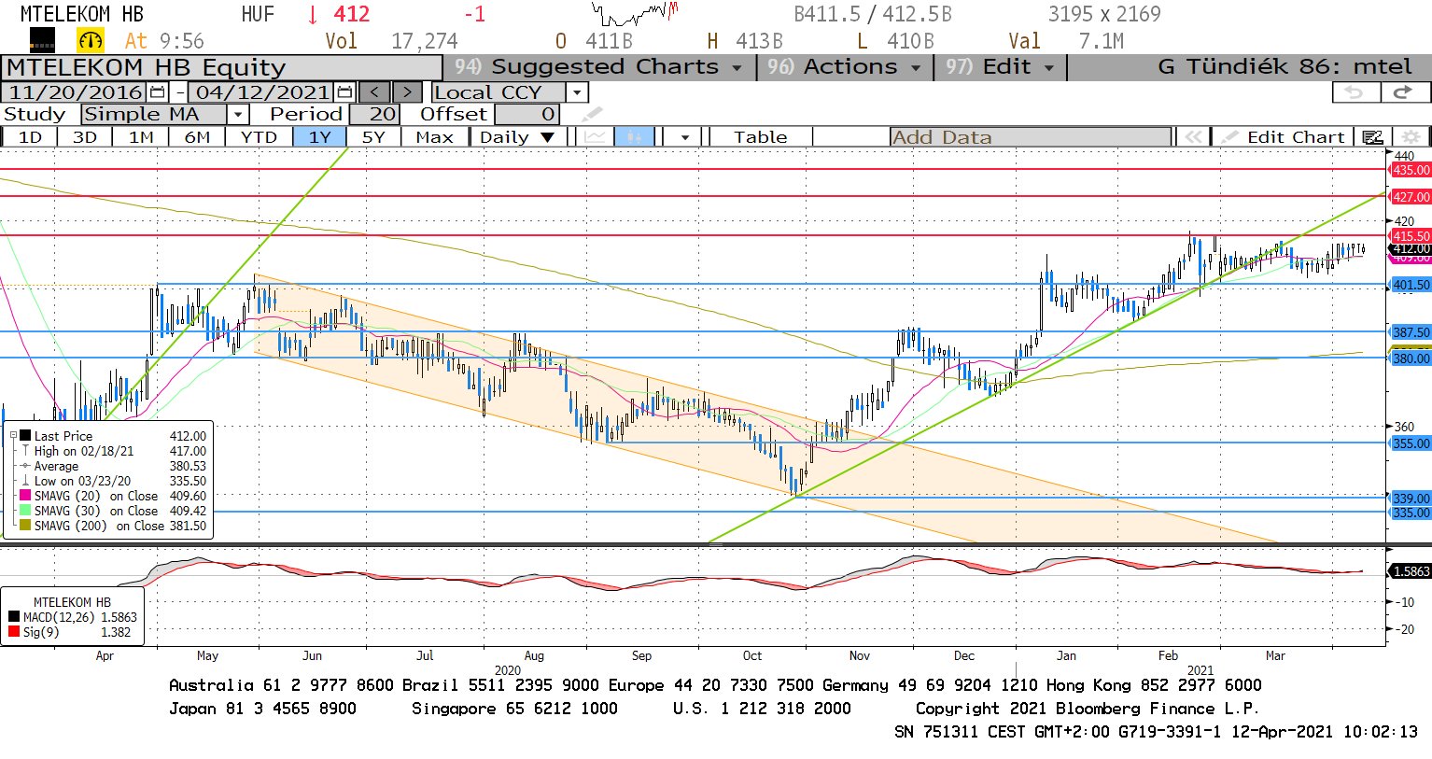Click the Table view button
1432x759 pixels.
pos(760,137)
